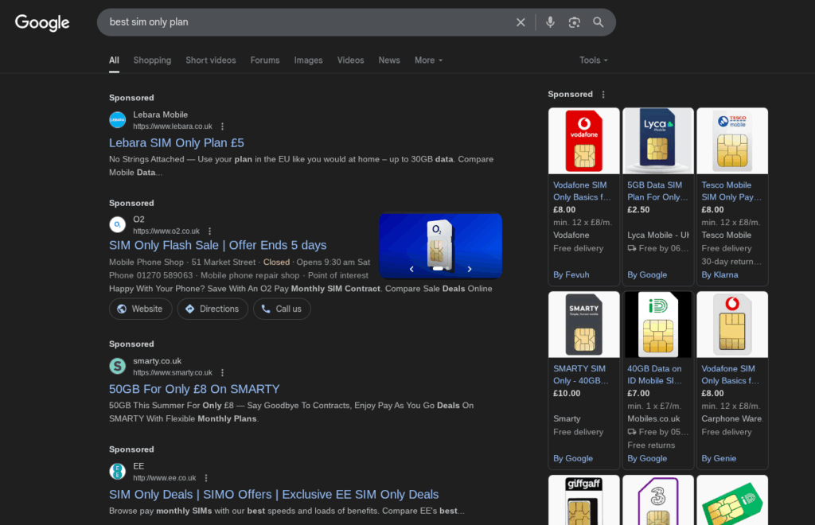This screenshot has height=525, width=815.
Task: Open Search by image camera icon
Action: 574,22
